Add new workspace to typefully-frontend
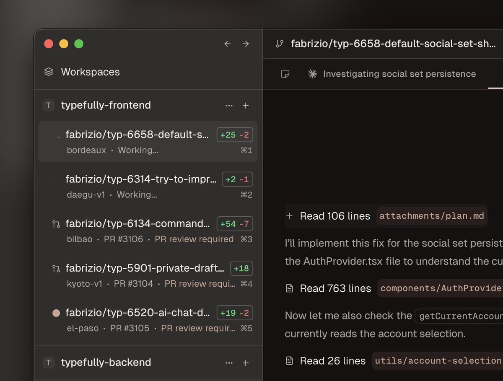This screenshot has width=503, height=381. [x=246, y=106]
